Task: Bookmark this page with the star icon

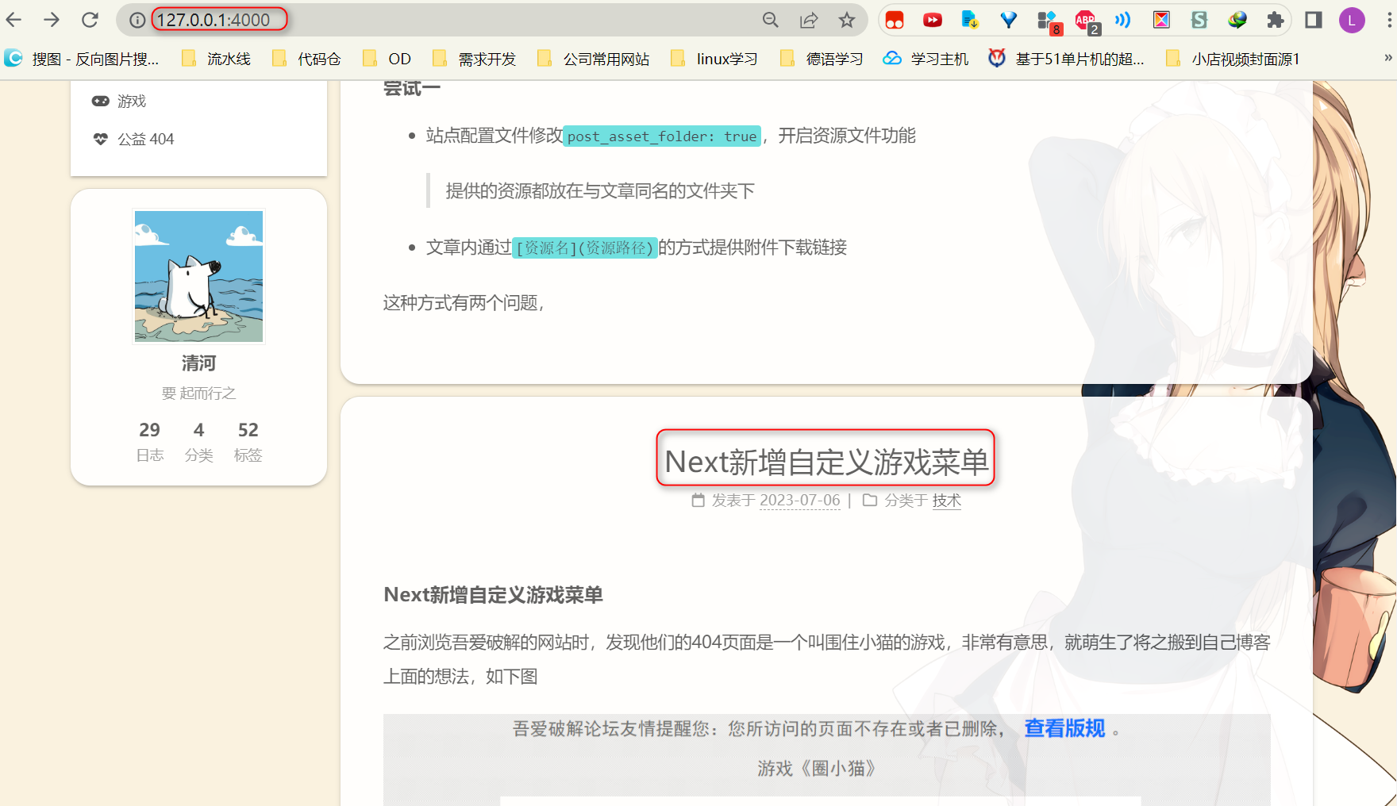Action: pos(847,20)
